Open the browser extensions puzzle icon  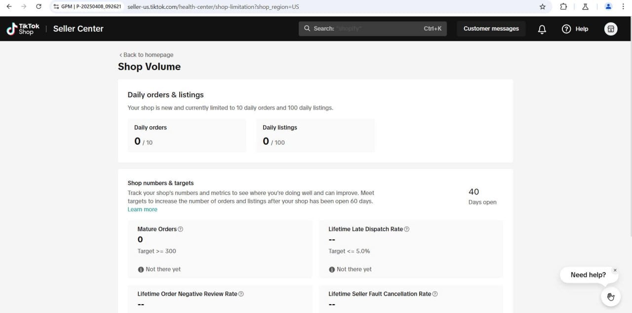pos(563,7)
